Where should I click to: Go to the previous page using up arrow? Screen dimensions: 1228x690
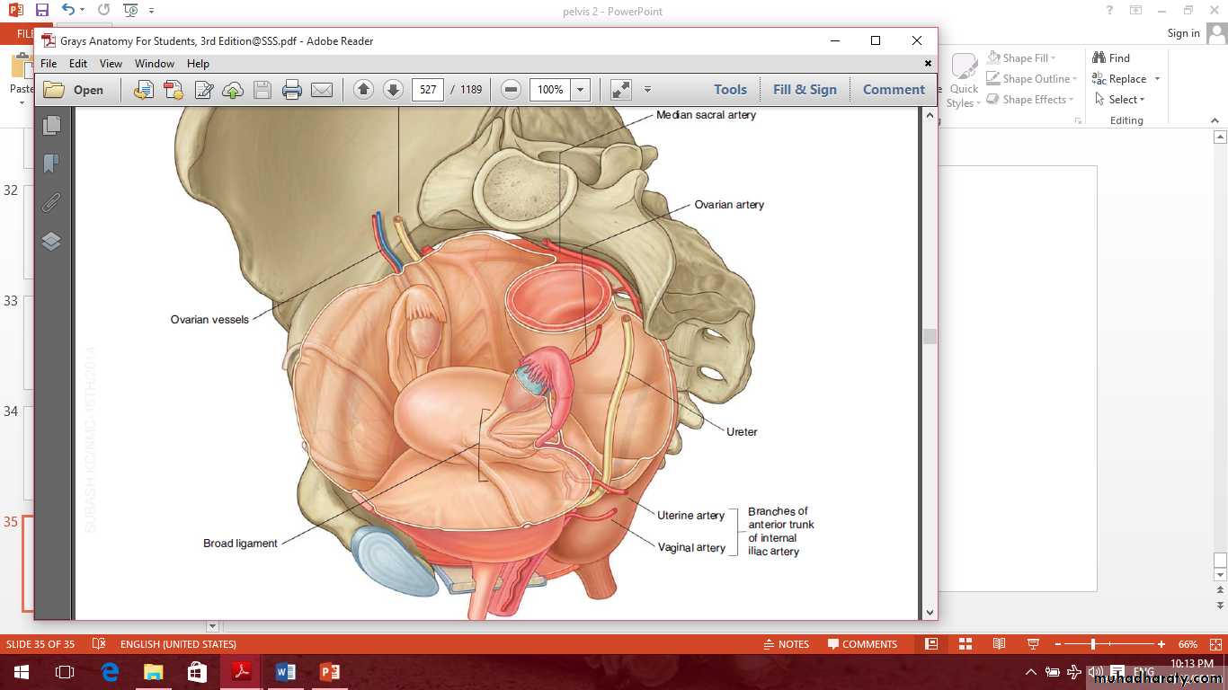tap(363, 90)
